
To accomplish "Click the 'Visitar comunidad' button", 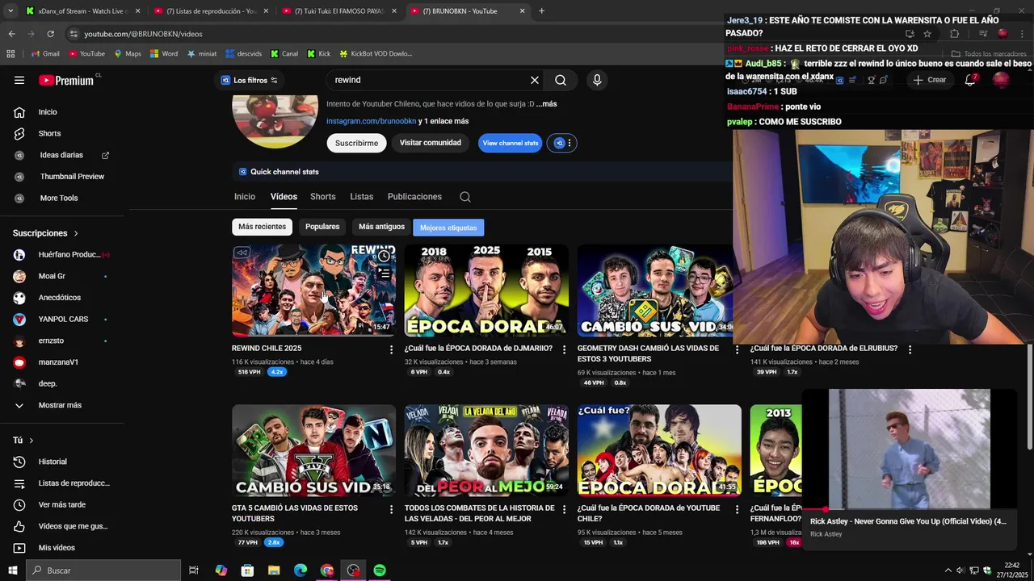I will pos(430,143).
